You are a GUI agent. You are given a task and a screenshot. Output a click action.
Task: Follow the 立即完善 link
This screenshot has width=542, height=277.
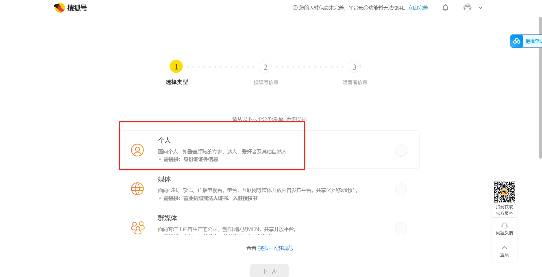(x=418, y=8)
